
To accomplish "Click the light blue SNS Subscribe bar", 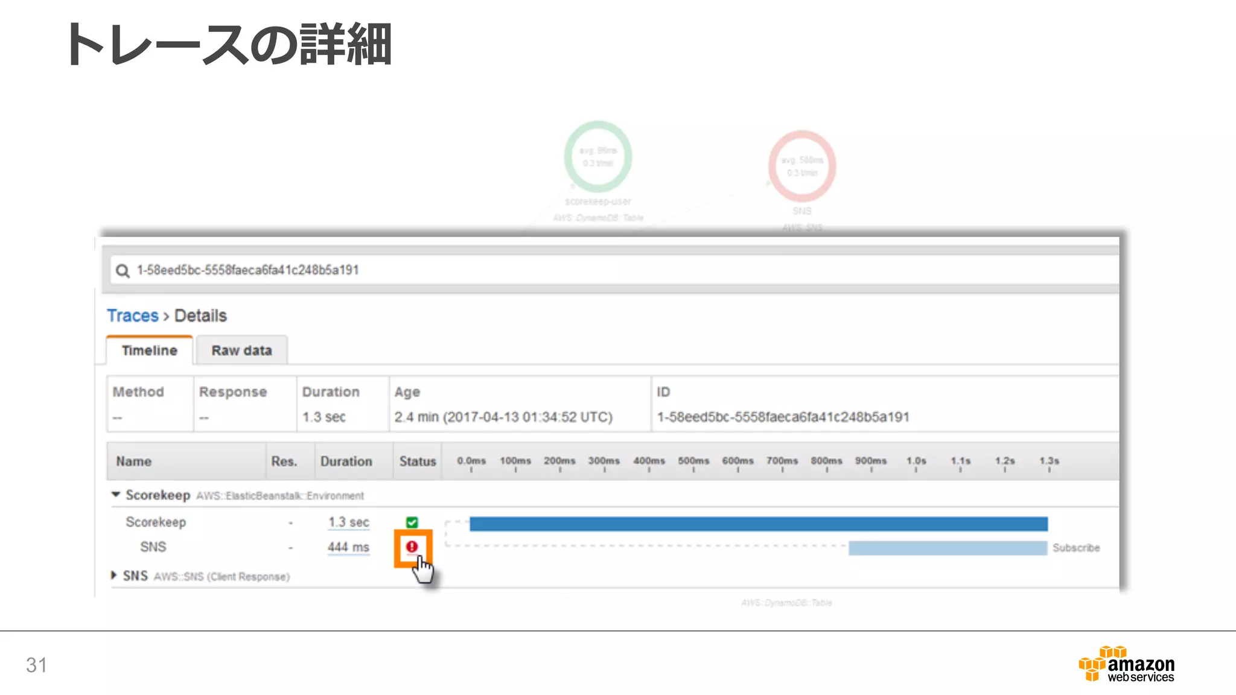I will point(948,548).
